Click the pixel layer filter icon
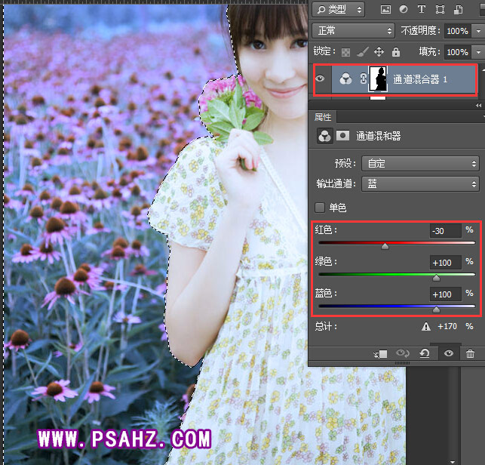 tap(386, 10)
